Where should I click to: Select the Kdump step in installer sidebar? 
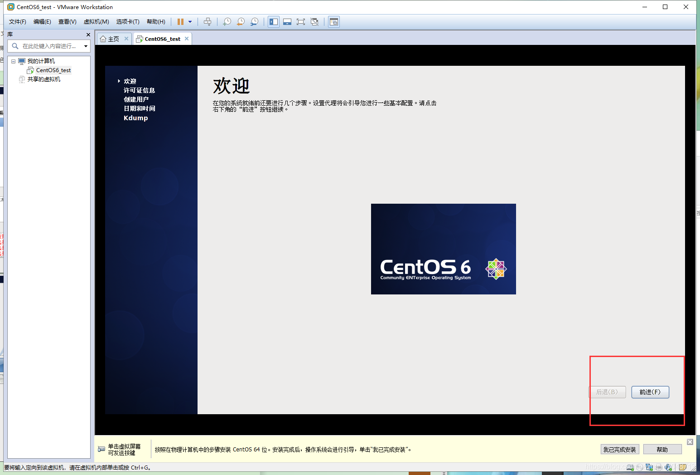[135, 118]
